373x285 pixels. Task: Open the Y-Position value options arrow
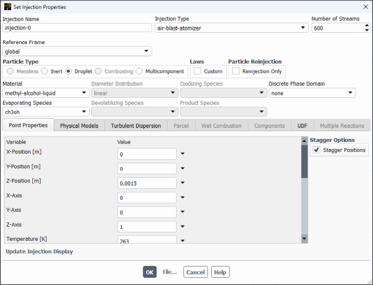point(183,169)
